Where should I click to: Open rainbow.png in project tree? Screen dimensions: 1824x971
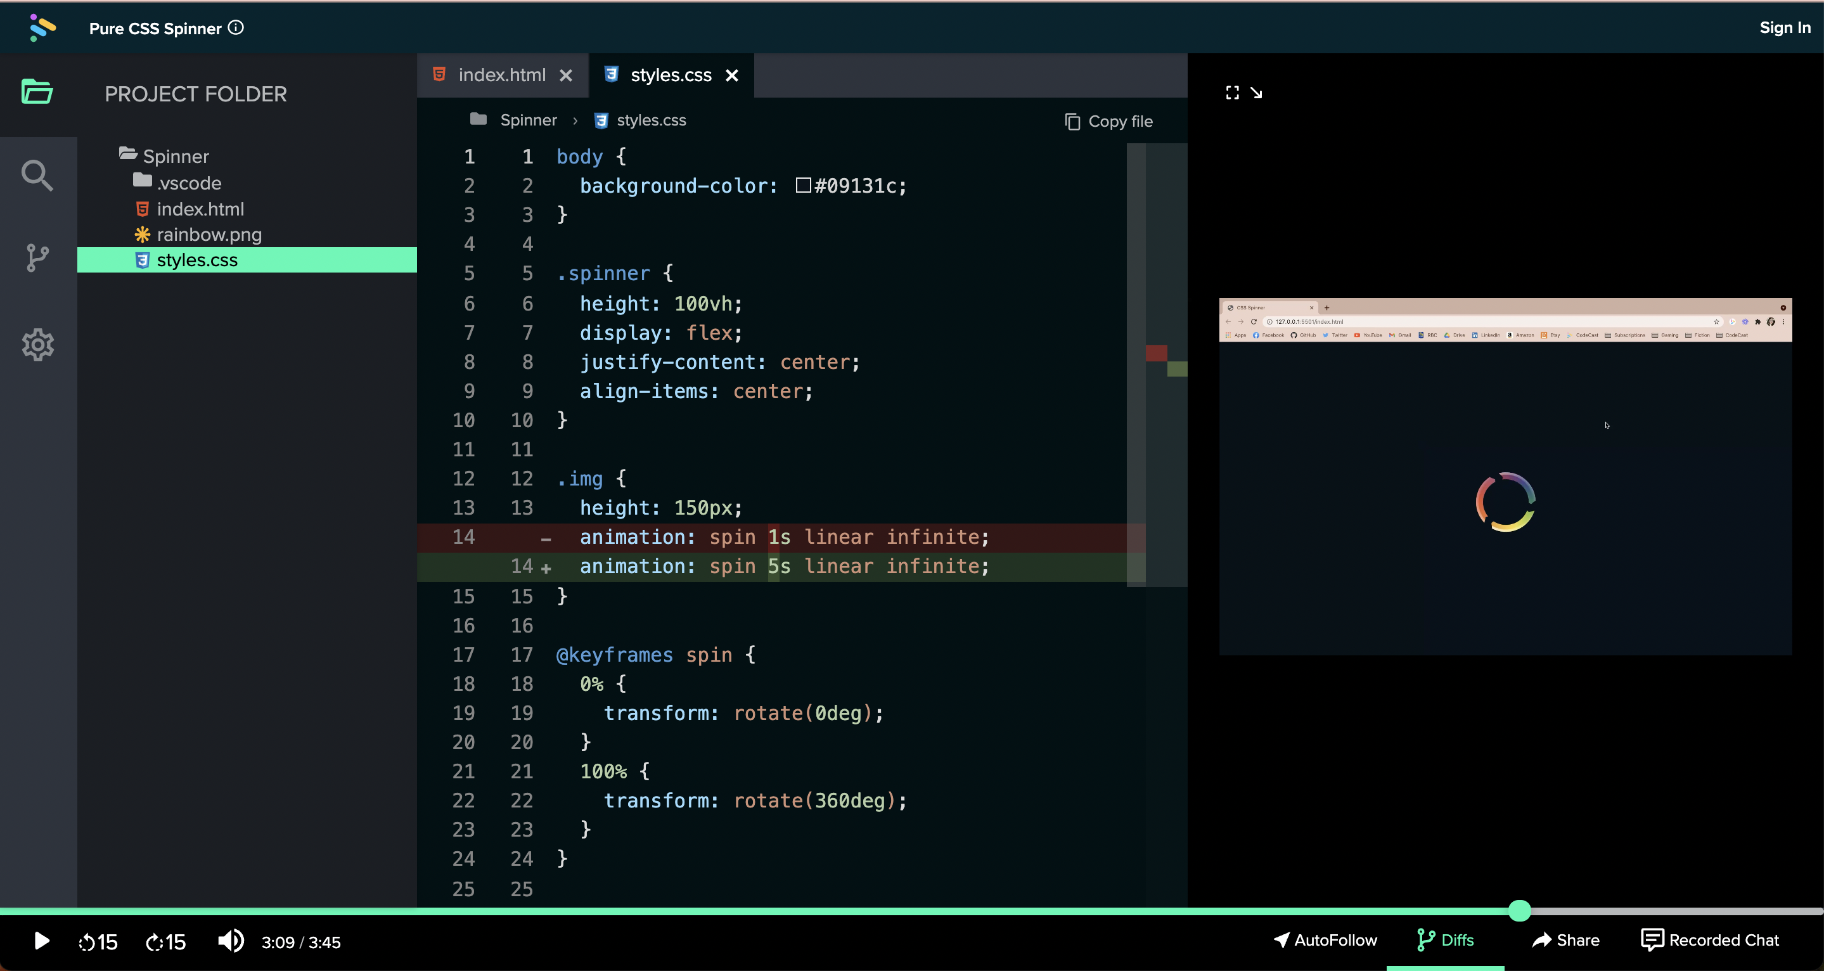click(x=198, y=235)
